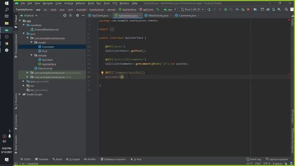Viewport: 295px width, 166px height.
Task: Click the Select Opened File target icon
Action: [x=65, y=15]
